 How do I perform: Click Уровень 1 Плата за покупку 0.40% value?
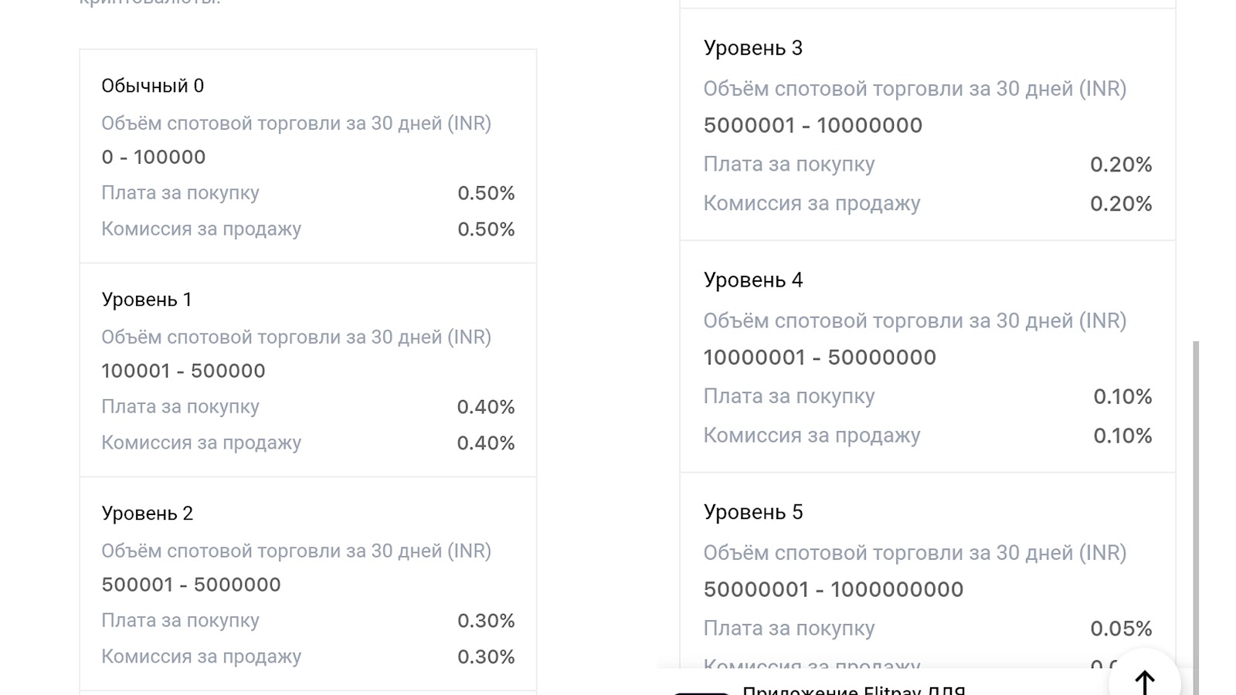coord(486,407)
